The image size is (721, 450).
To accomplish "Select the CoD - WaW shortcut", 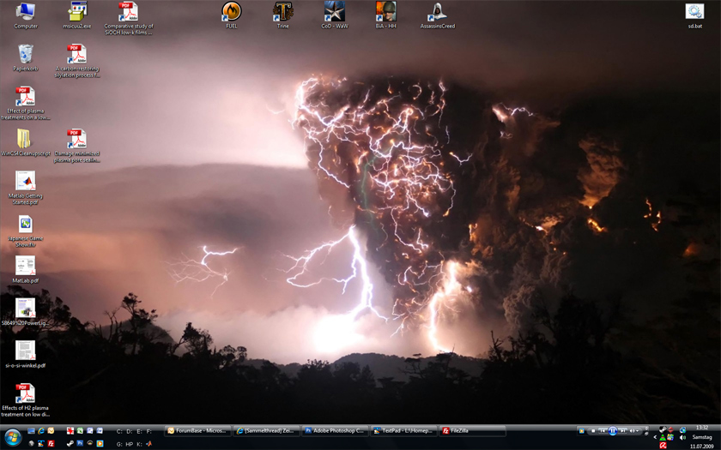I will [334, 15].
